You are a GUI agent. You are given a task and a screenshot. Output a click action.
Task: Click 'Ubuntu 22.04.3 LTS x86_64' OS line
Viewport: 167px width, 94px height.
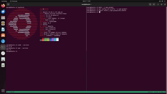point(51,12)
